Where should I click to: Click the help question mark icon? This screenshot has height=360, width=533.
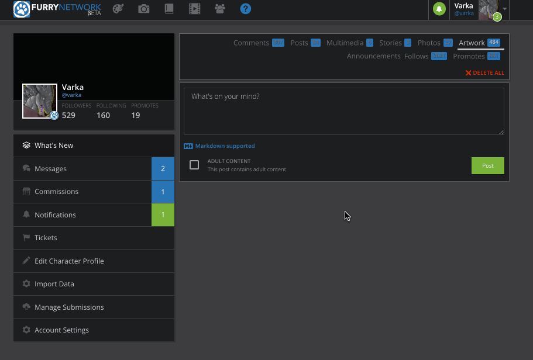246,9
